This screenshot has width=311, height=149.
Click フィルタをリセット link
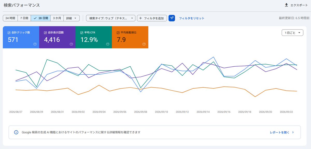coord(192,18)
